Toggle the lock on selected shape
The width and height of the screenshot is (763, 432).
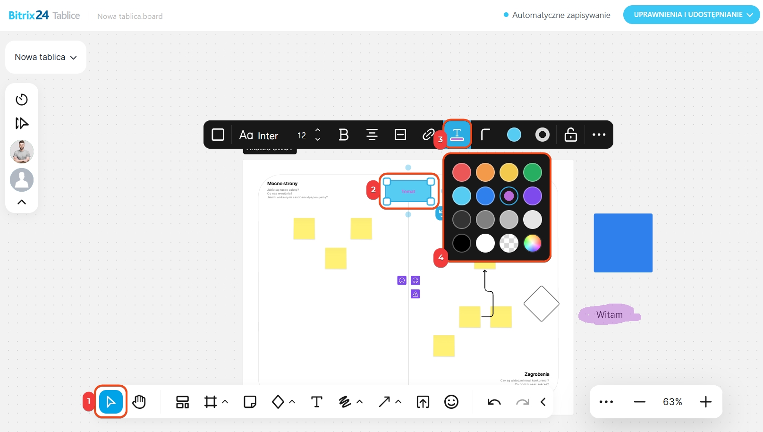pyautogui.click(x=571, y=135)
